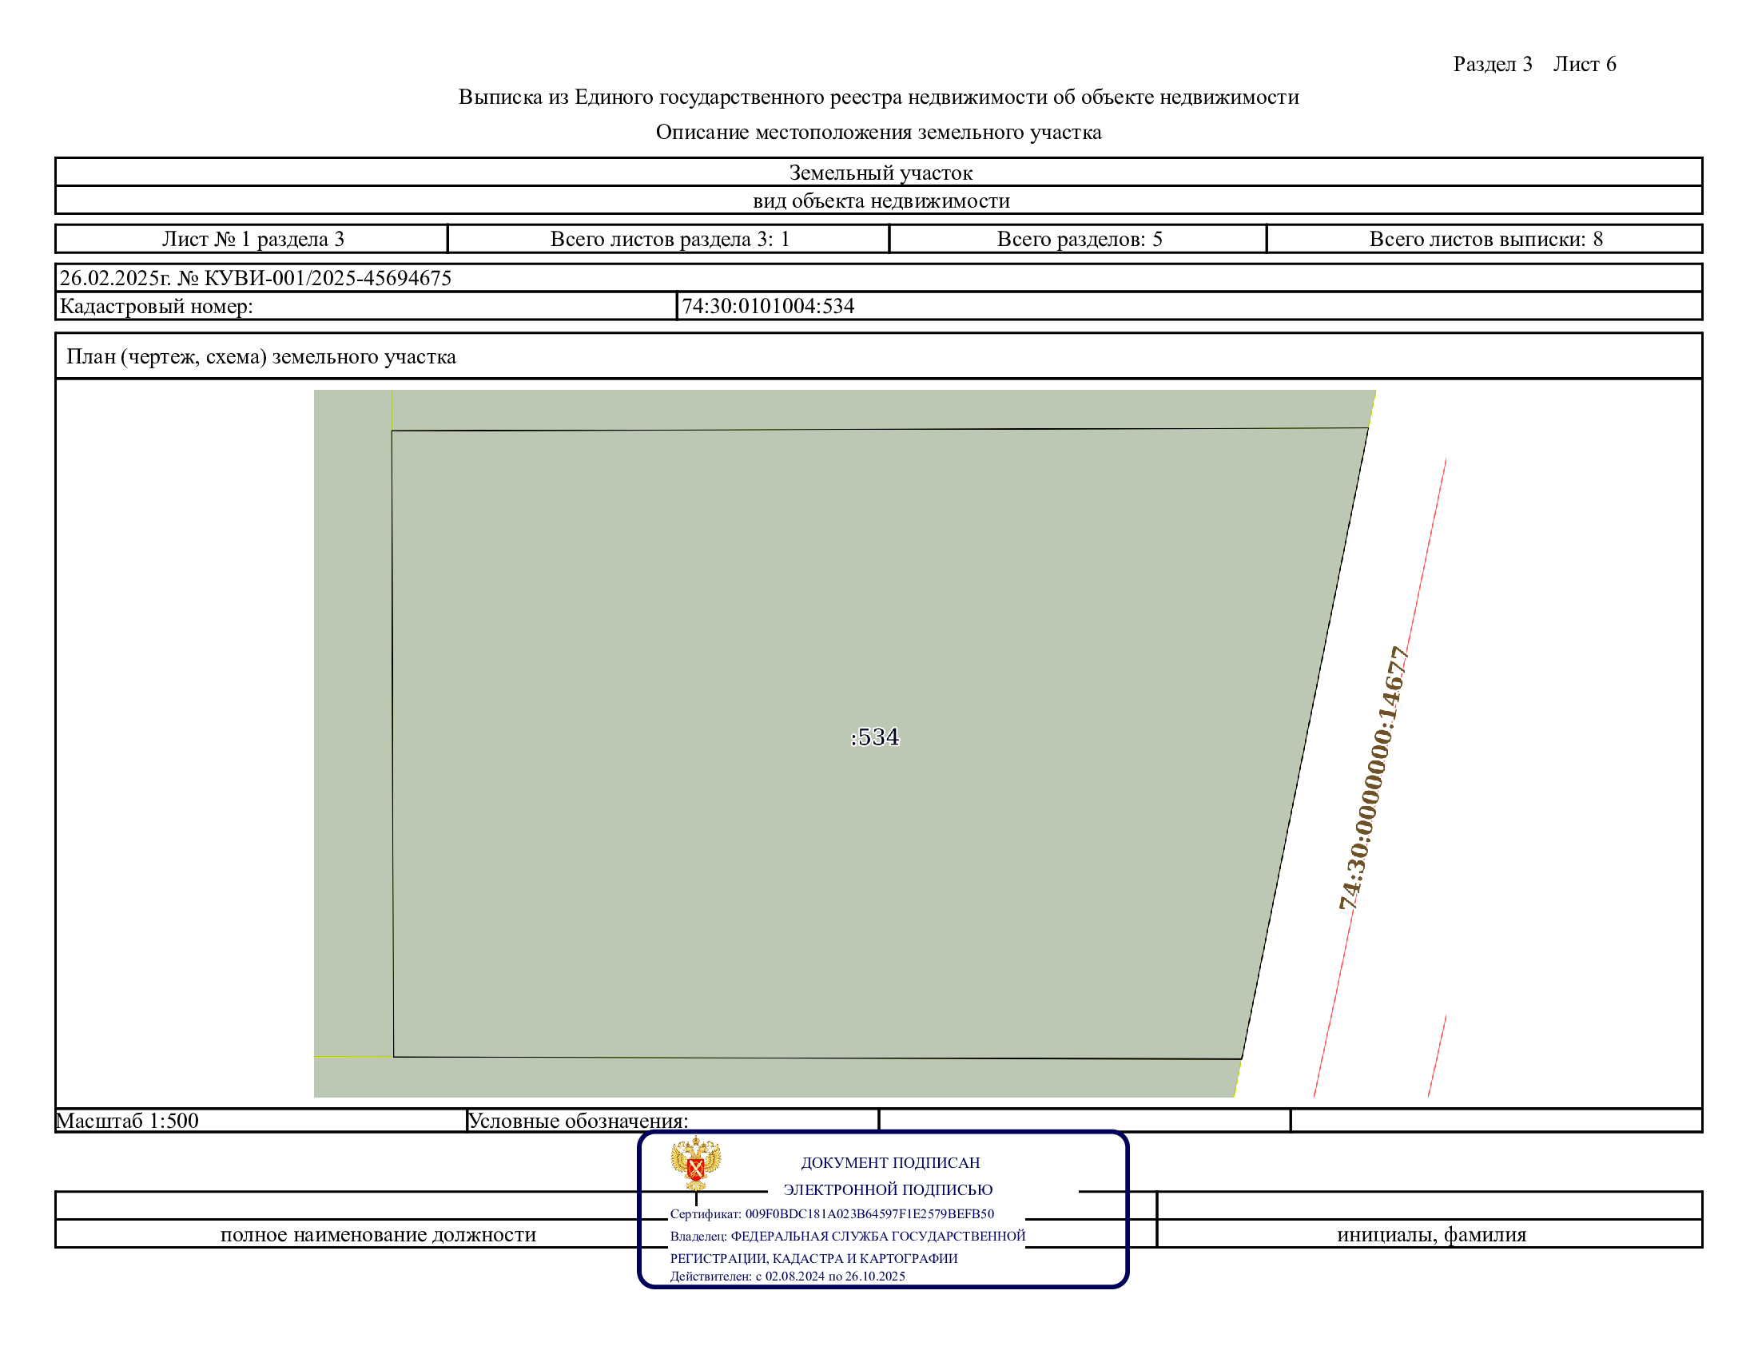Click the 'Земельный участок' table cell
Screen dimensions: 1758x1358
pos(880,173)
